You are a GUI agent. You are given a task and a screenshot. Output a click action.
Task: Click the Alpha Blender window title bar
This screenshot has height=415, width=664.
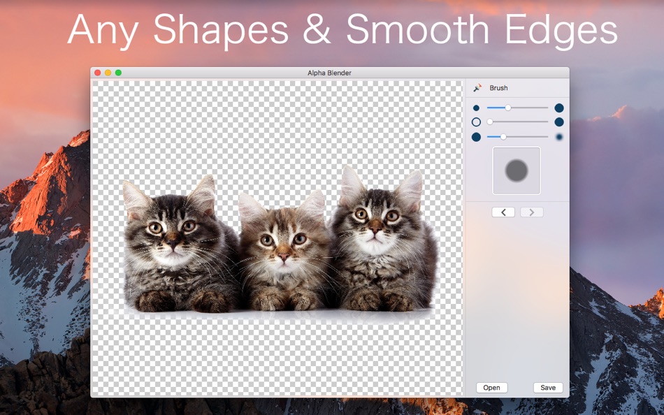(329, 73)
